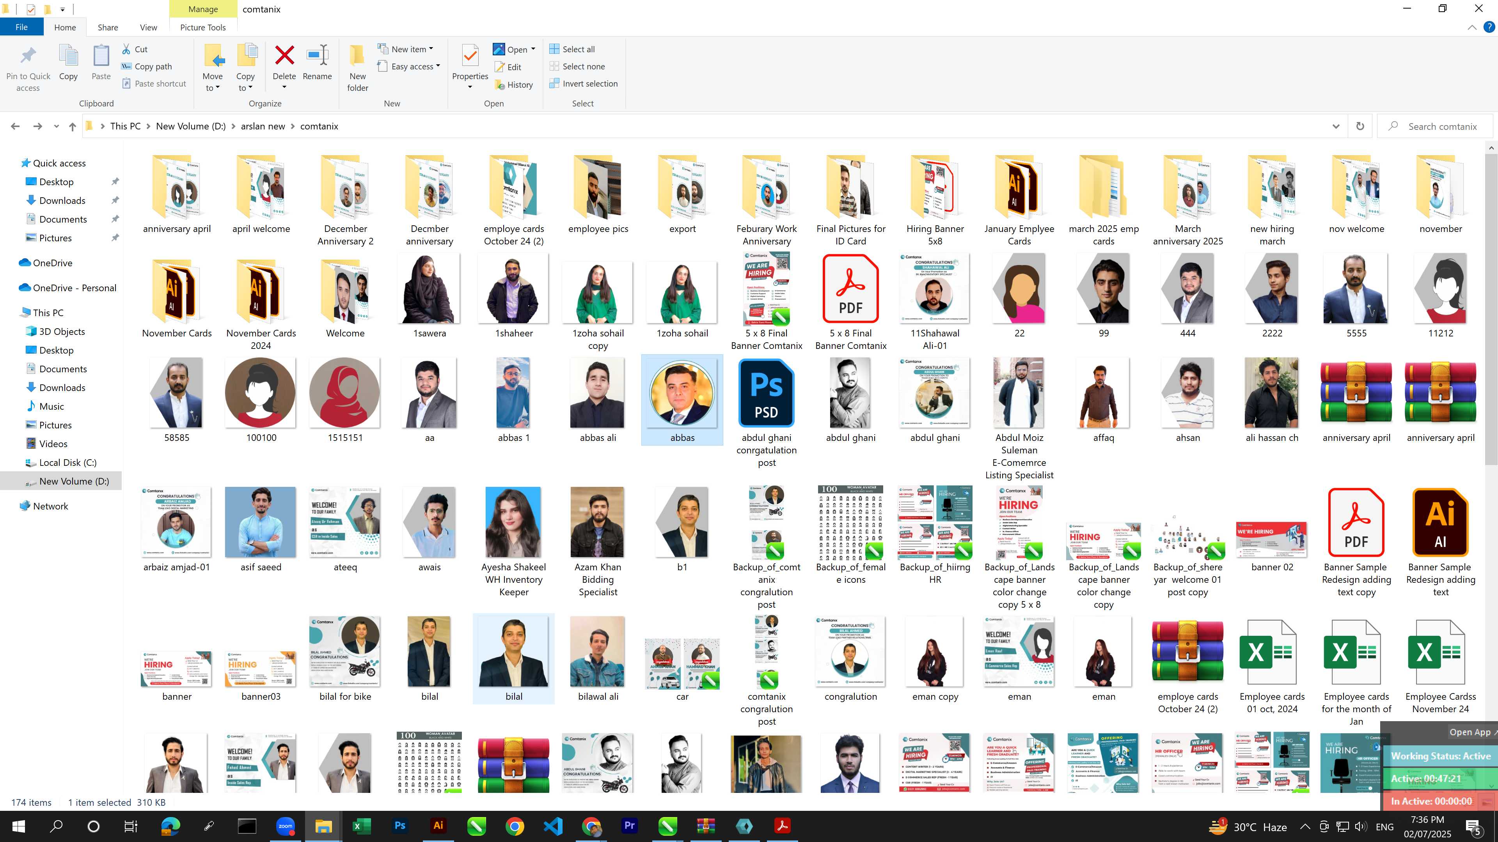Image resolution: width=1498 pixels, height=842 pixels.
Task: Open Illustrator from the taskbar
Action: point(438,826)
